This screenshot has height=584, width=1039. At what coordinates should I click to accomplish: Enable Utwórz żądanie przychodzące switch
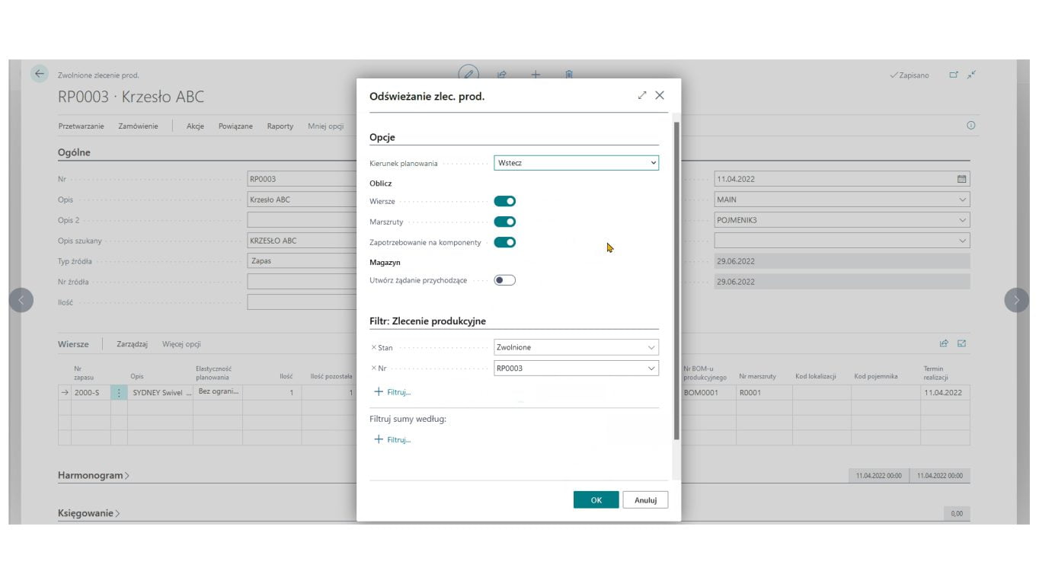[505, 280]
